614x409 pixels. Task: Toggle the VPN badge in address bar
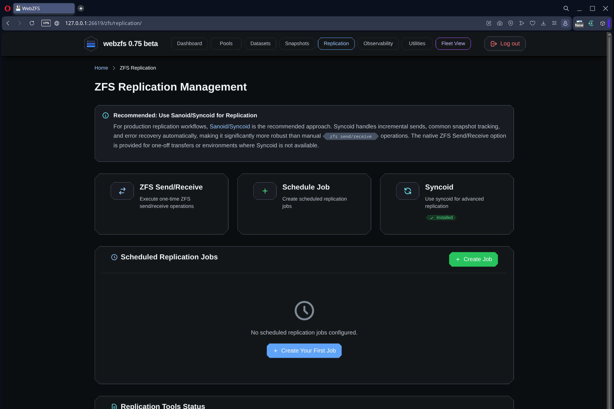(46, 23)
